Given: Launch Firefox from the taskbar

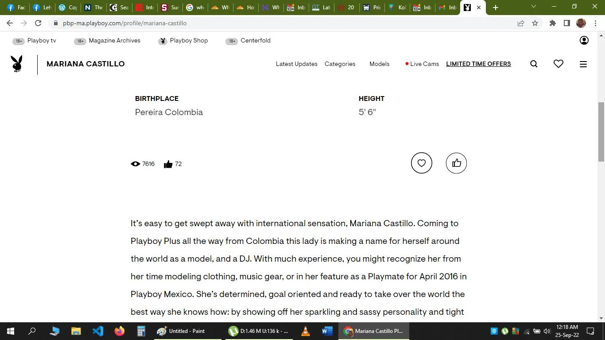Looking at the screenshot, I should tap(120, 331).
